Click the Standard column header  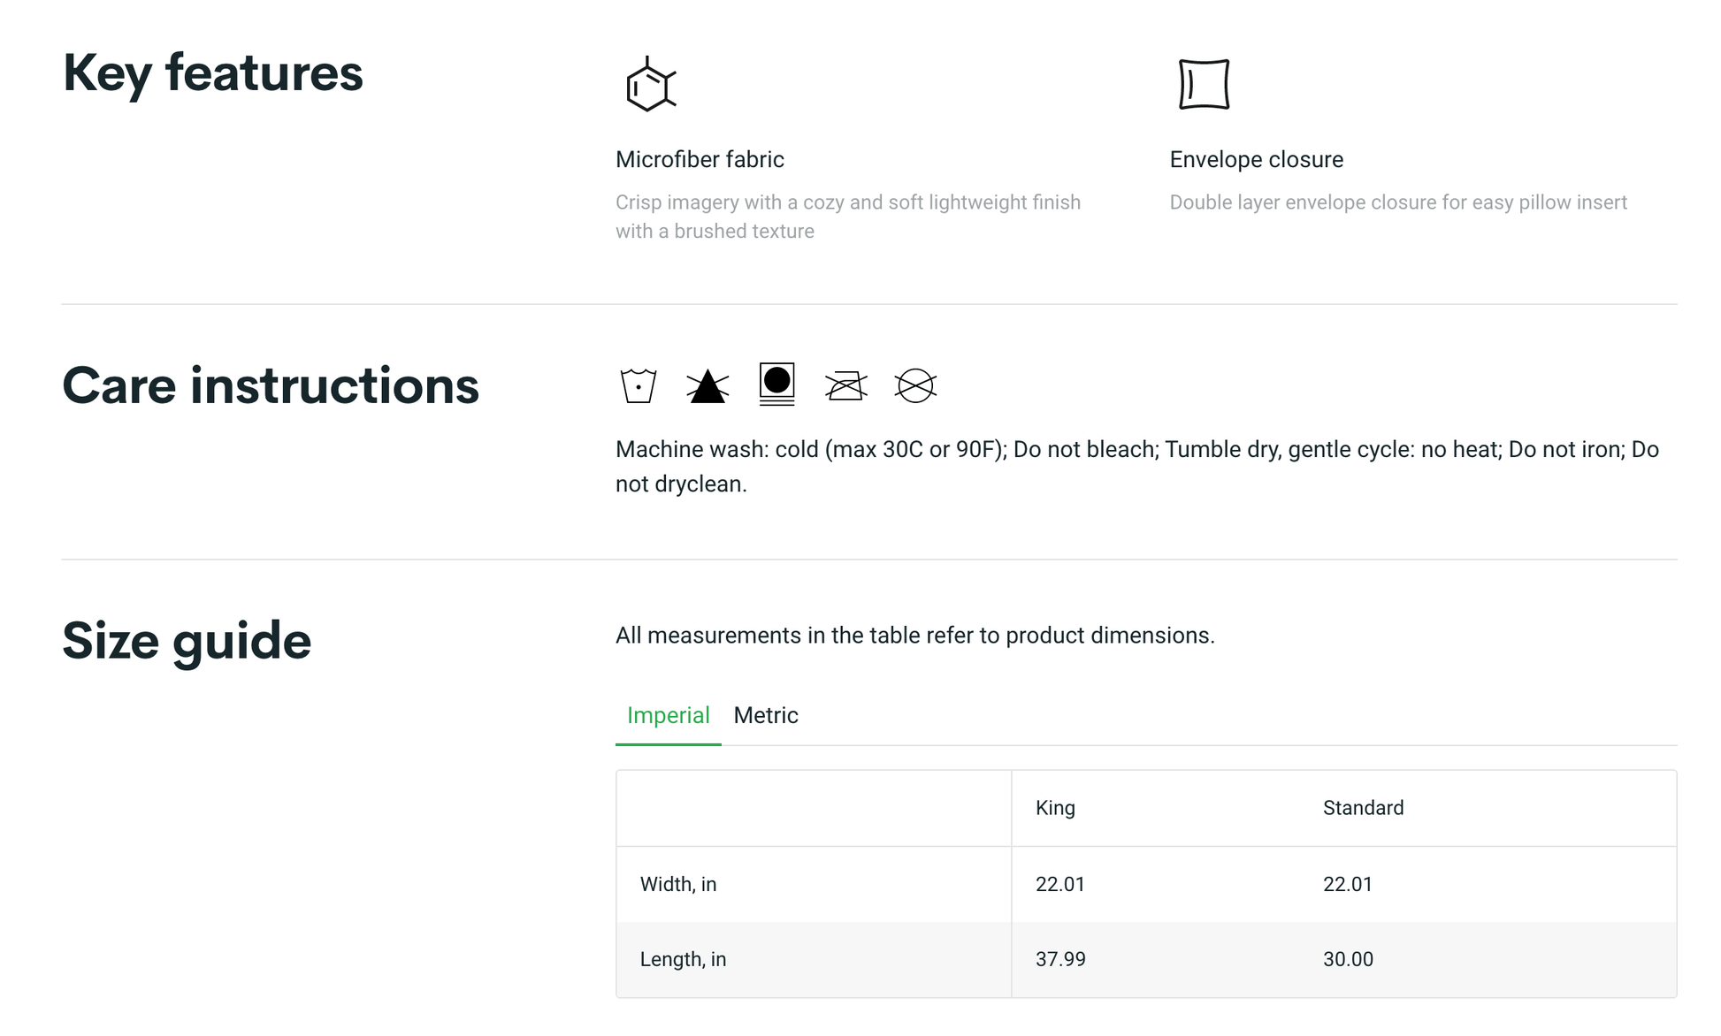point(1363,808)
